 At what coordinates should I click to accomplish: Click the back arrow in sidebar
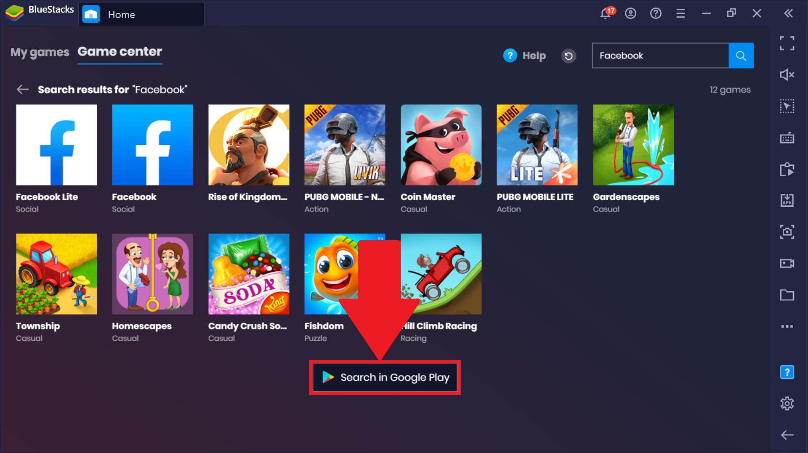(x=787, y=435)
